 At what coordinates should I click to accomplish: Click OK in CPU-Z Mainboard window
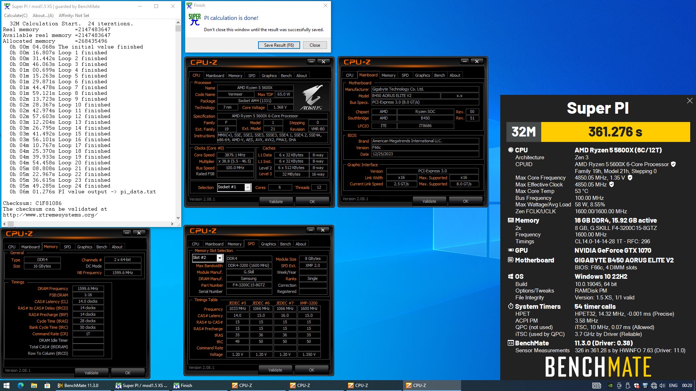click(465, 201)
